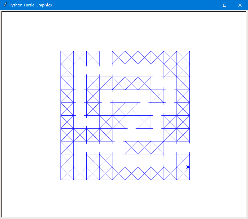Screen dimensions: 248x219
Task: Select the maze's top-right corner crossed cell
Action: [183, 57]
